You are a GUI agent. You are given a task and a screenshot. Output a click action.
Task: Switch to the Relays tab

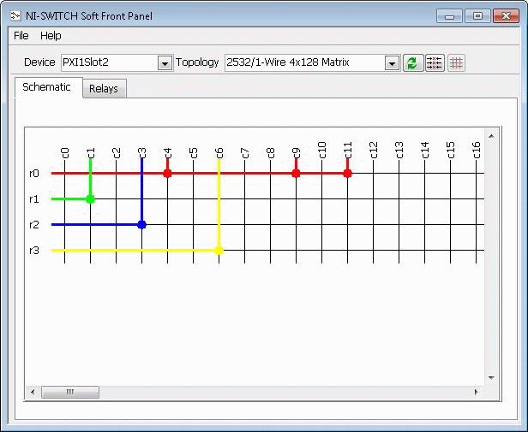pyautogui.click(x=104, y=89)
